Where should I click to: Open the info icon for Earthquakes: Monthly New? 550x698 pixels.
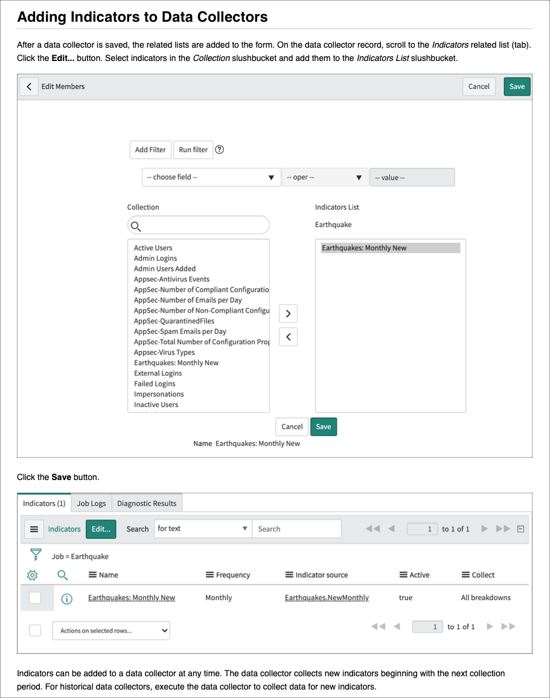tap(66, 597)
